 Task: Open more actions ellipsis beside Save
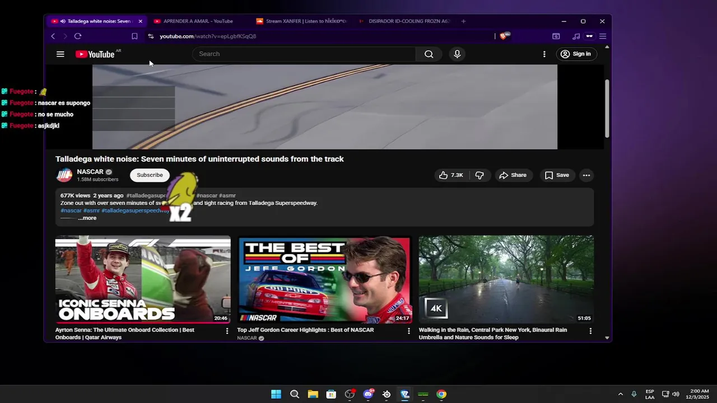point(586,175)
